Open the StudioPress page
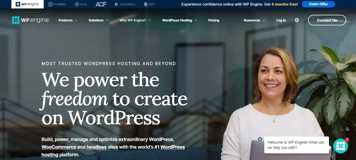 pos(125,4)
